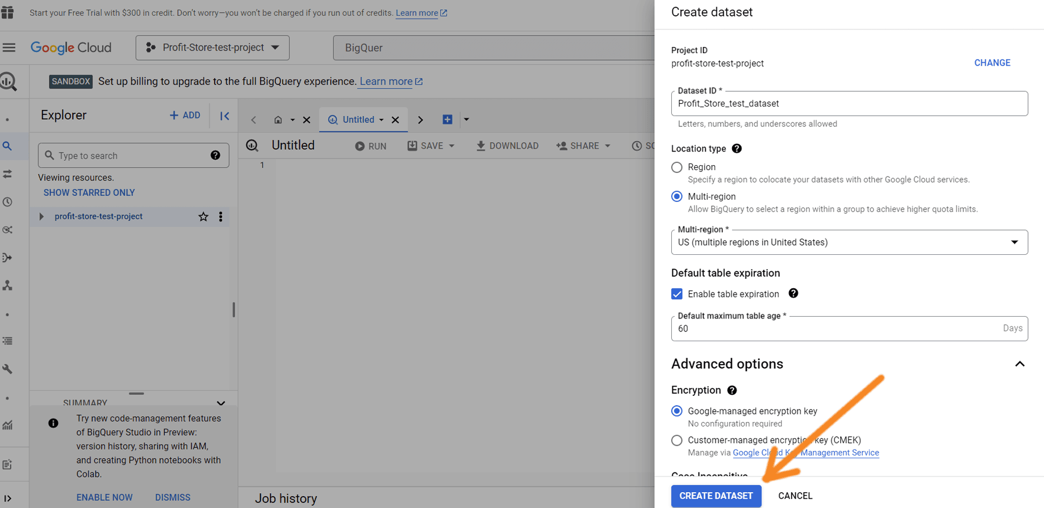Open data transfers icon in left sidebar
Screen dimensions: 1044x508
tap(8, 174)
